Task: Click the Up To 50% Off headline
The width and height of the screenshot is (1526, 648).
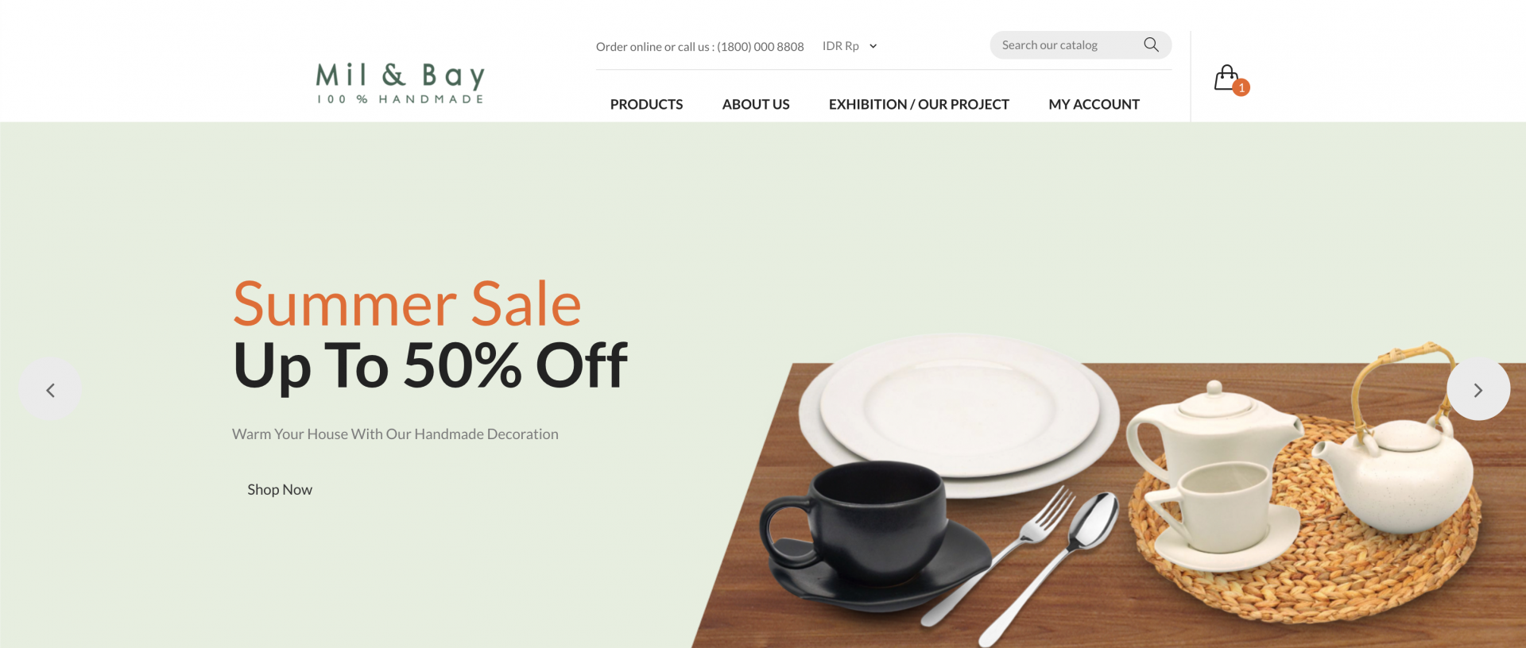Action: point(430,365)
